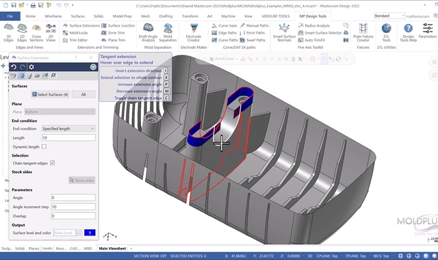Open the disabled Plane Bottom dropdown
The image size is (438, 260).
point(60,112)
